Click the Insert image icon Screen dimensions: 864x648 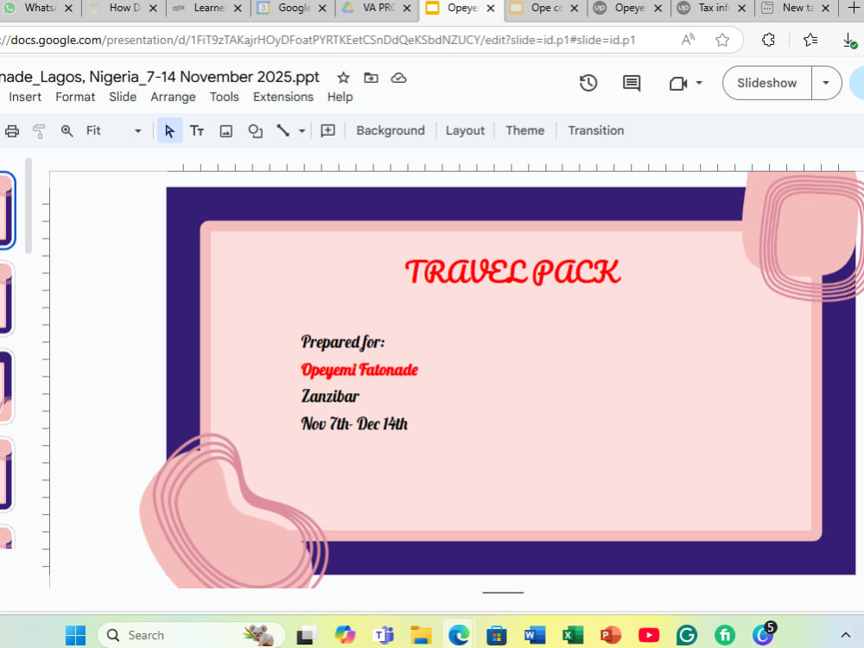pos(226,131)
